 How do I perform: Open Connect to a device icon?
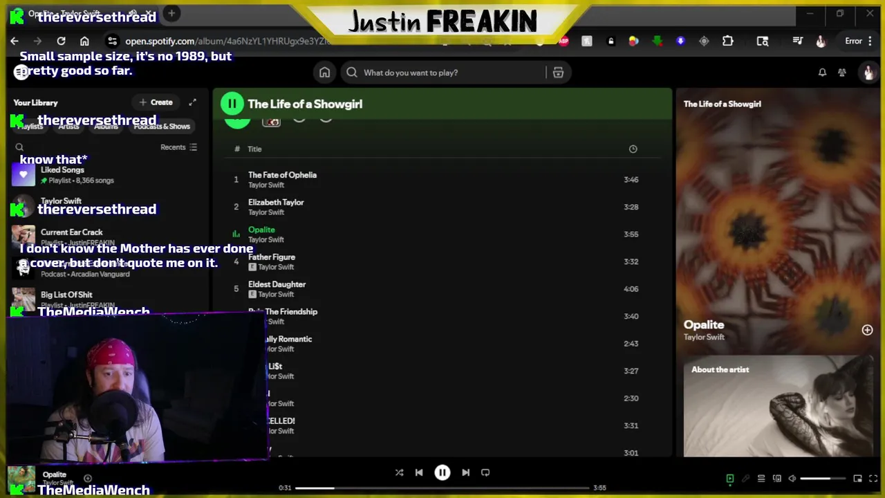point(776,479)
